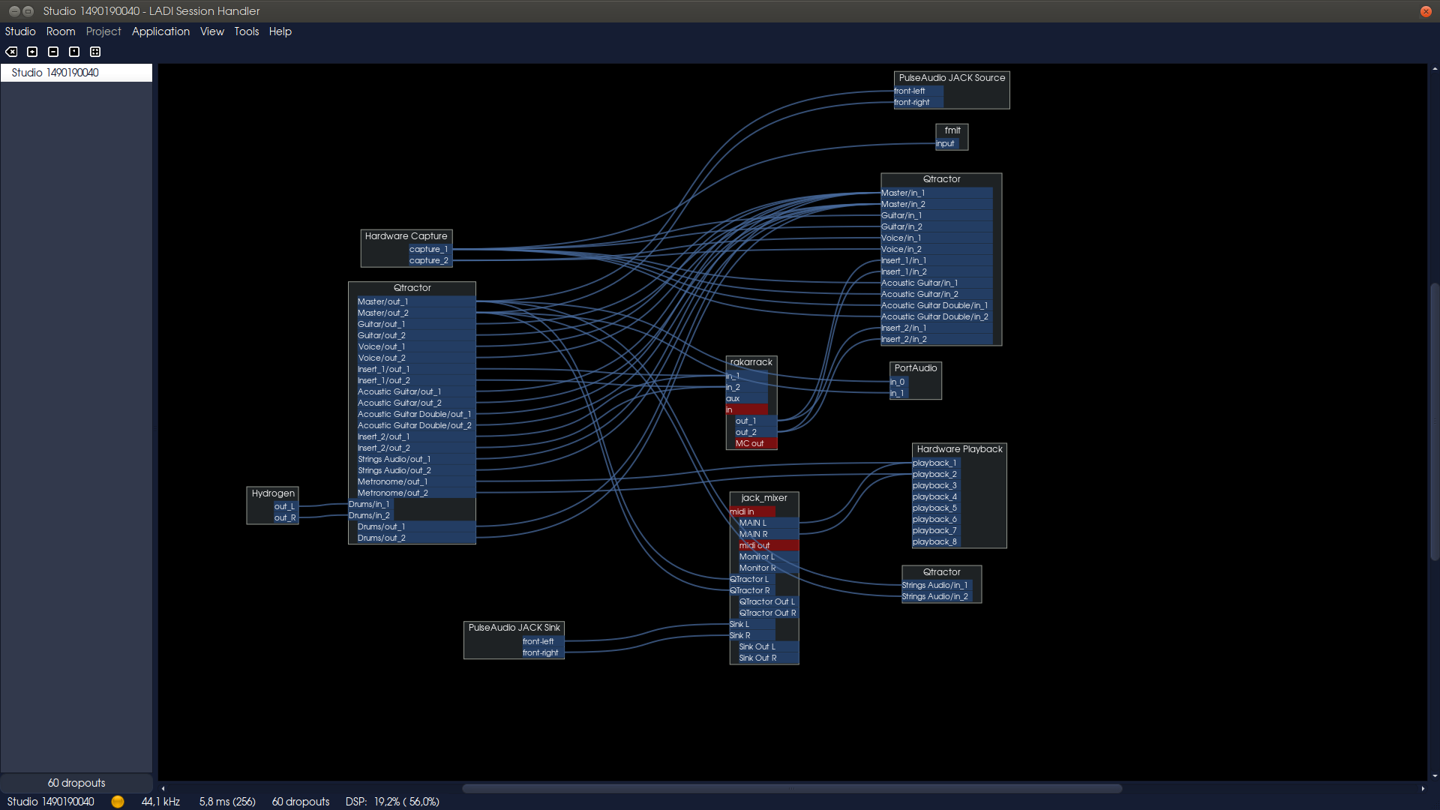The height and width of the screenshot is (810, 1440).
Task: Select Metronome/out_1 port
Action: coord(415,482)
